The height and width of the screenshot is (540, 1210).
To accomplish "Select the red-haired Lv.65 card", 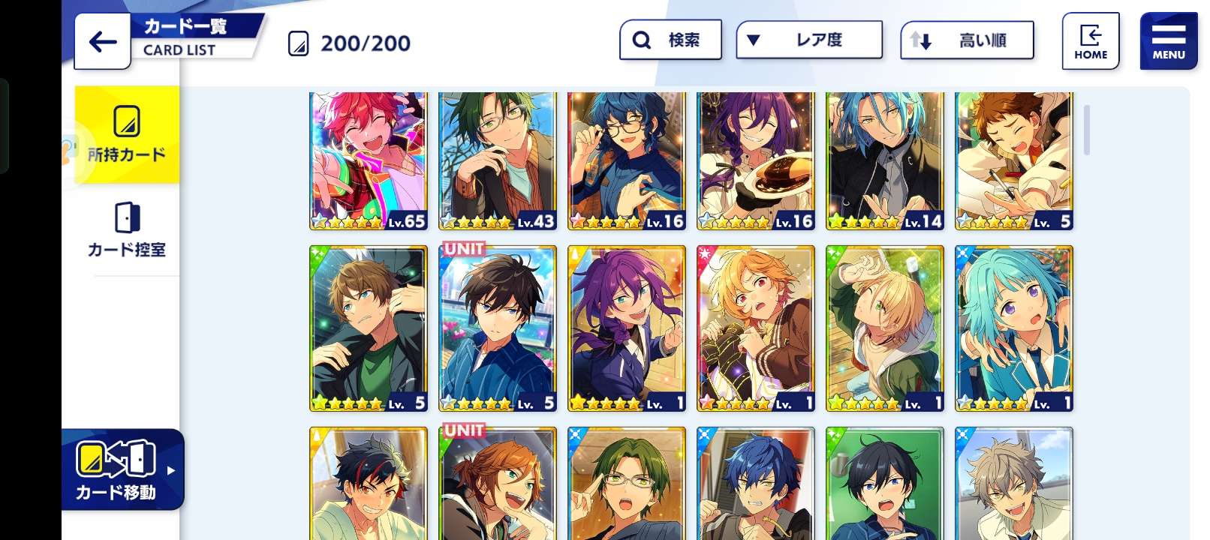I will pyautogui.click(x=369, y=160).
